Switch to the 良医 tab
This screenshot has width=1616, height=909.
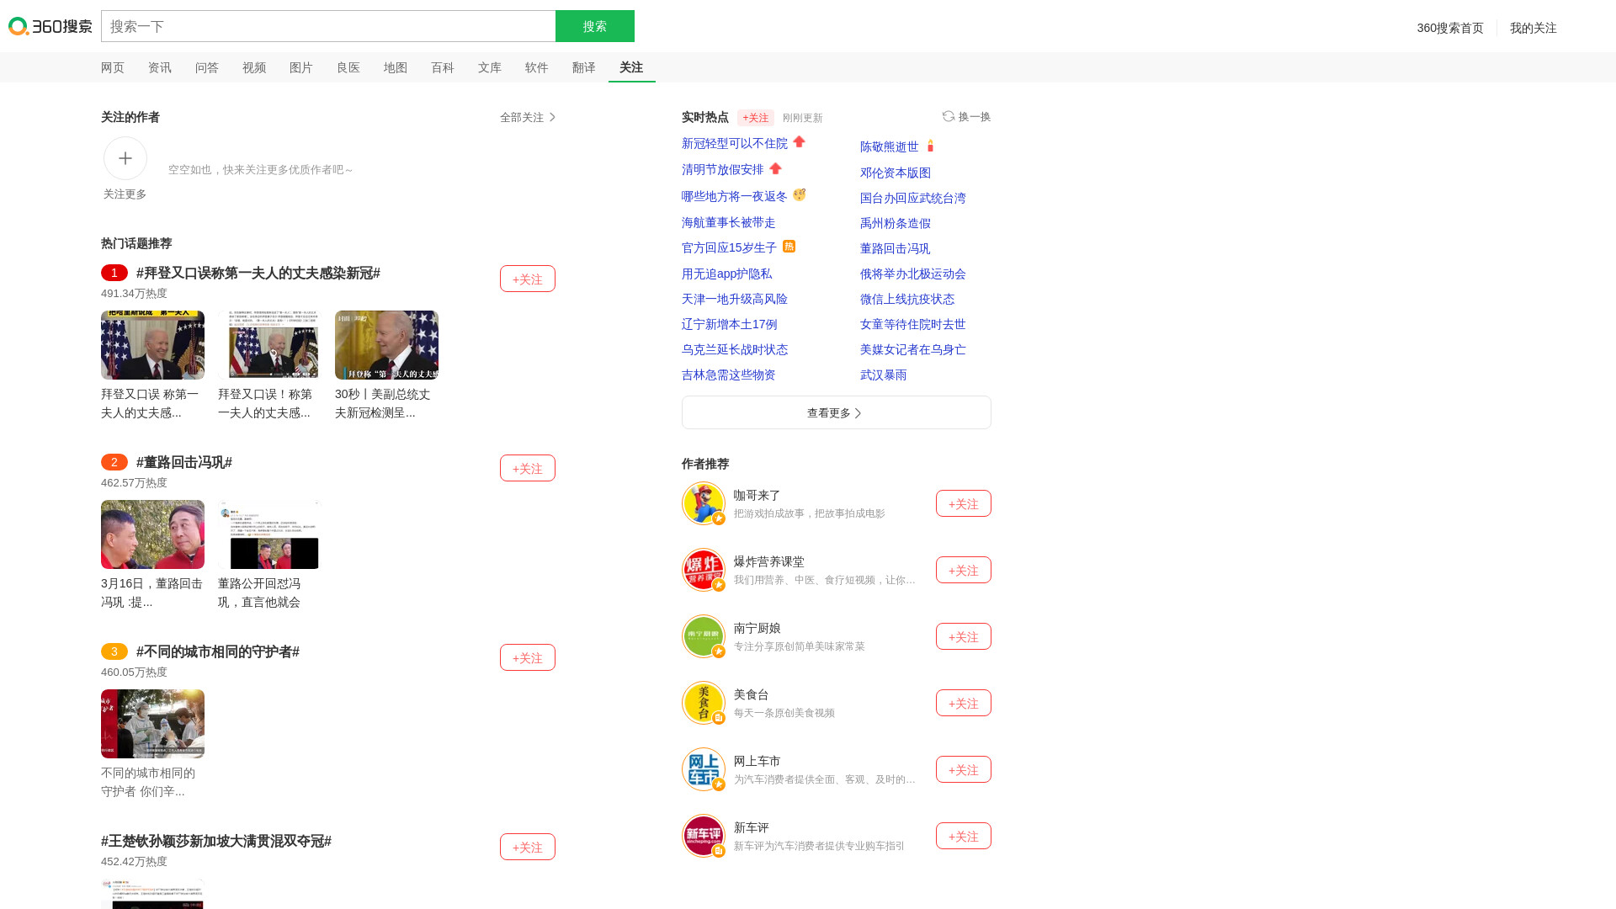coord(348,67)
